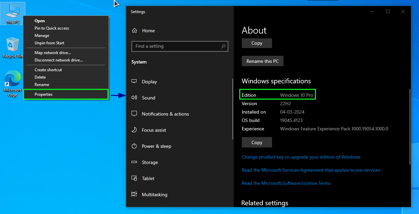Close the Settings window
The height and width of the screenshot is (214, 419).
[403, 11]
